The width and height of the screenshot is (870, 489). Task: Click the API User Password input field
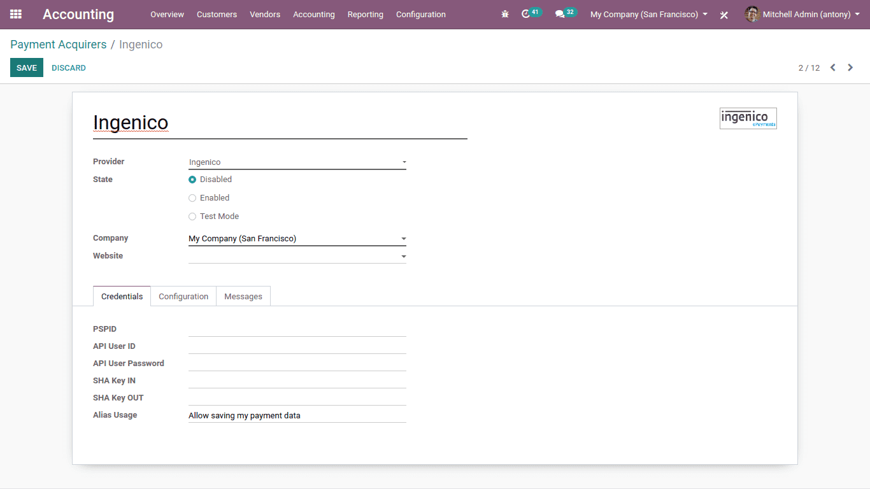(x=297, y=364)
